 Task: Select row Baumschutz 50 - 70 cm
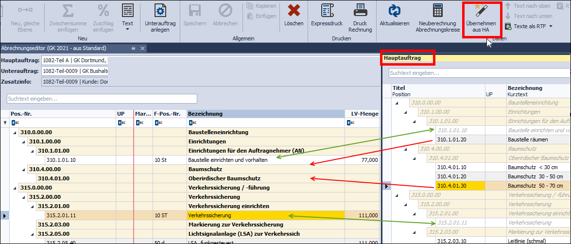point(535,185)
